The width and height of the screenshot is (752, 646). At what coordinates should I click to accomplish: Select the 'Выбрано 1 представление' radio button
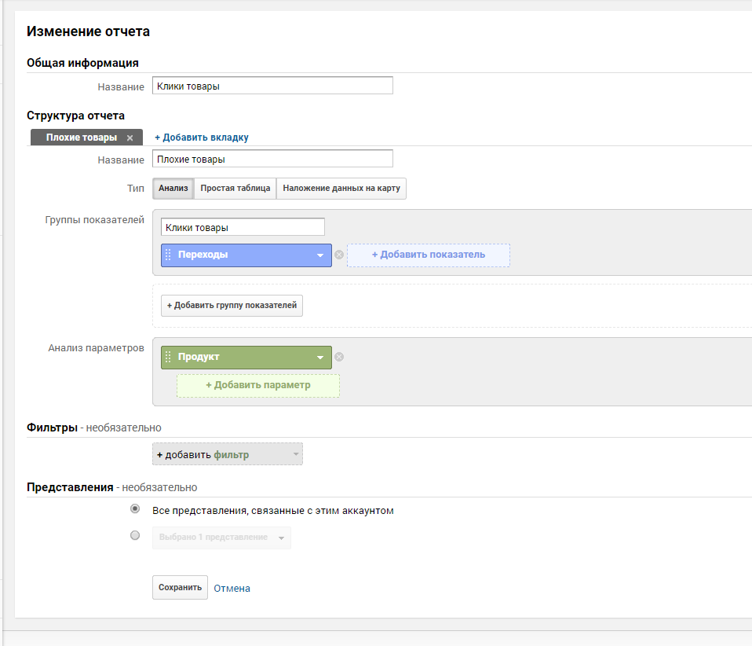point(135,536)
